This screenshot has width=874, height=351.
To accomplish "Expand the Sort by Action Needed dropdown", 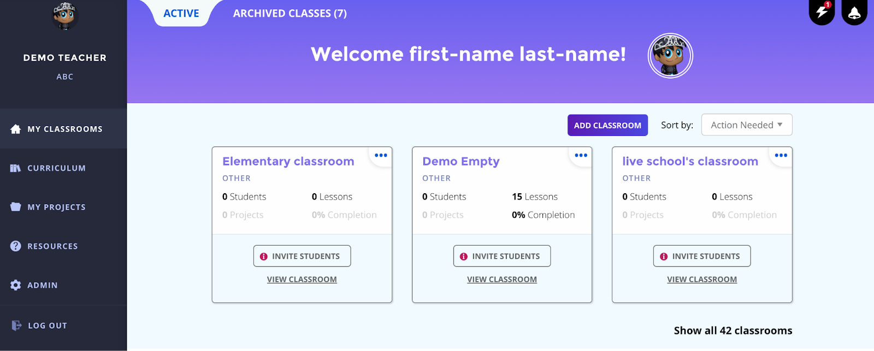I will pyautogui.click(x=747, y=125).
